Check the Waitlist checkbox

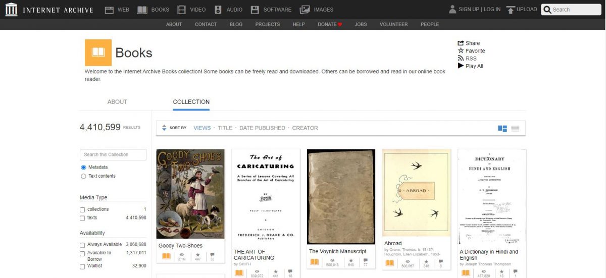point(82,266)
